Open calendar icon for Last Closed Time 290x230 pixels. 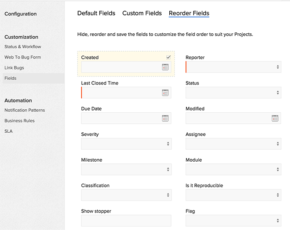(165, 93)
